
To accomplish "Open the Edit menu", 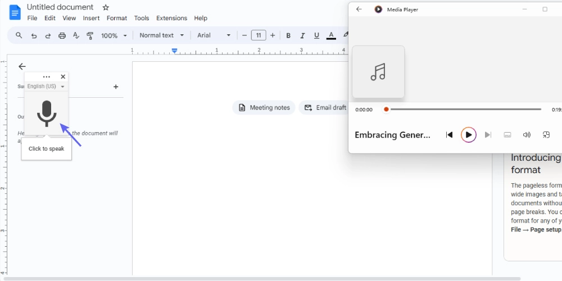I will point(50,18).
